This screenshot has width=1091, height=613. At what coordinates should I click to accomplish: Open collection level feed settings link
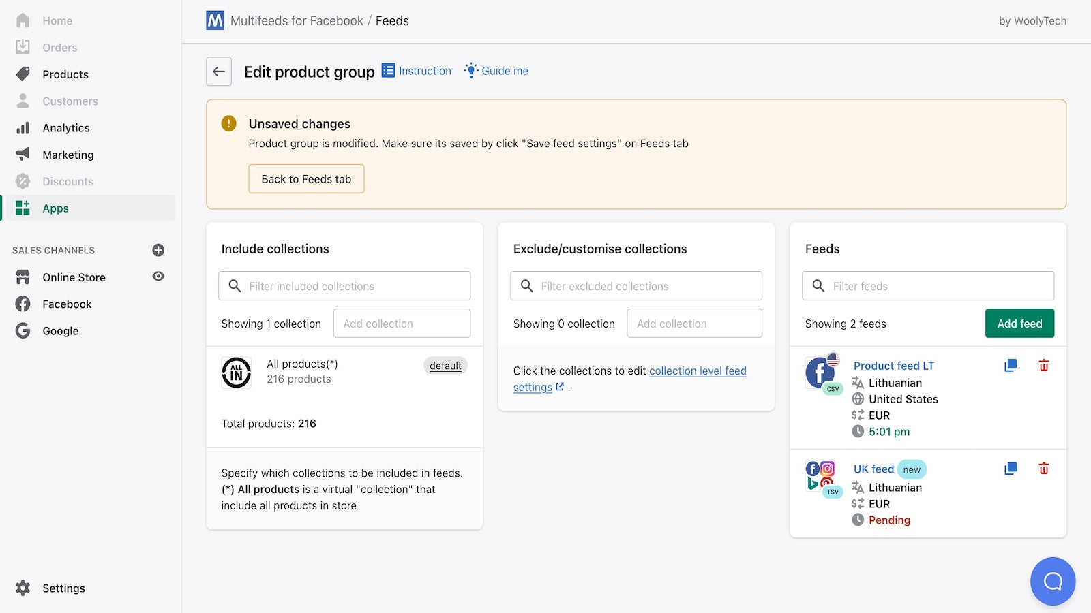(697, 371)
